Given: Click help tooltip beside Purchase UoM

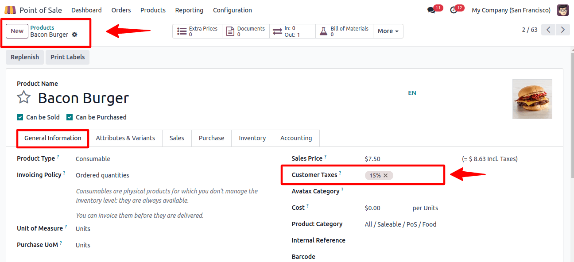Looking at the screenshot, I should 61,243.
